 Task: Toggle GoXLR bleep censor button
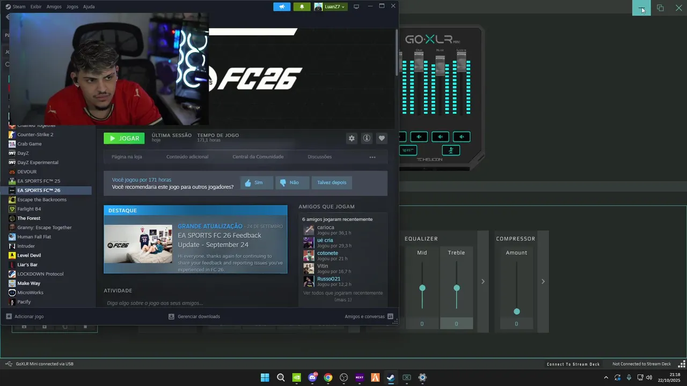(x=408, y=150)
